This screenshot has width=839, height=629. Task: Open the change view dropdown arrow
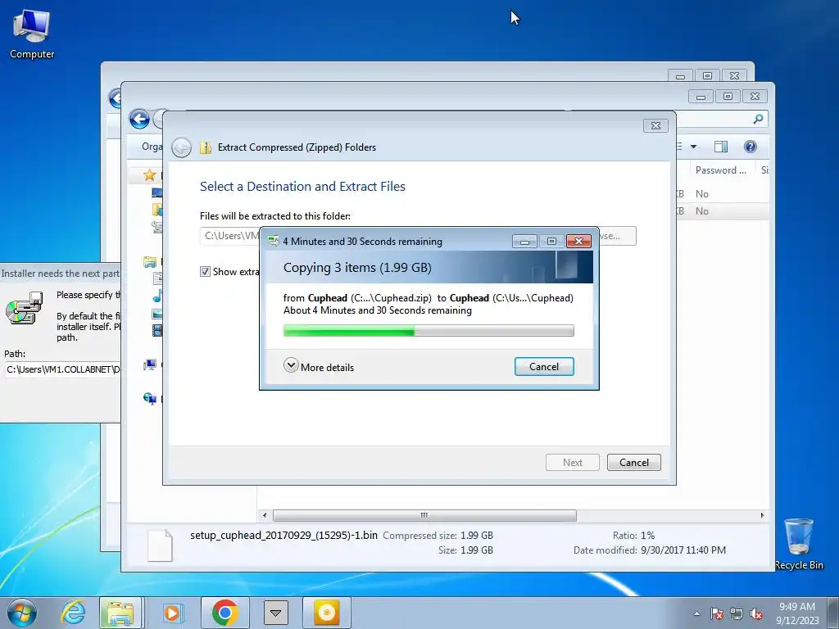tap(693, 147)
